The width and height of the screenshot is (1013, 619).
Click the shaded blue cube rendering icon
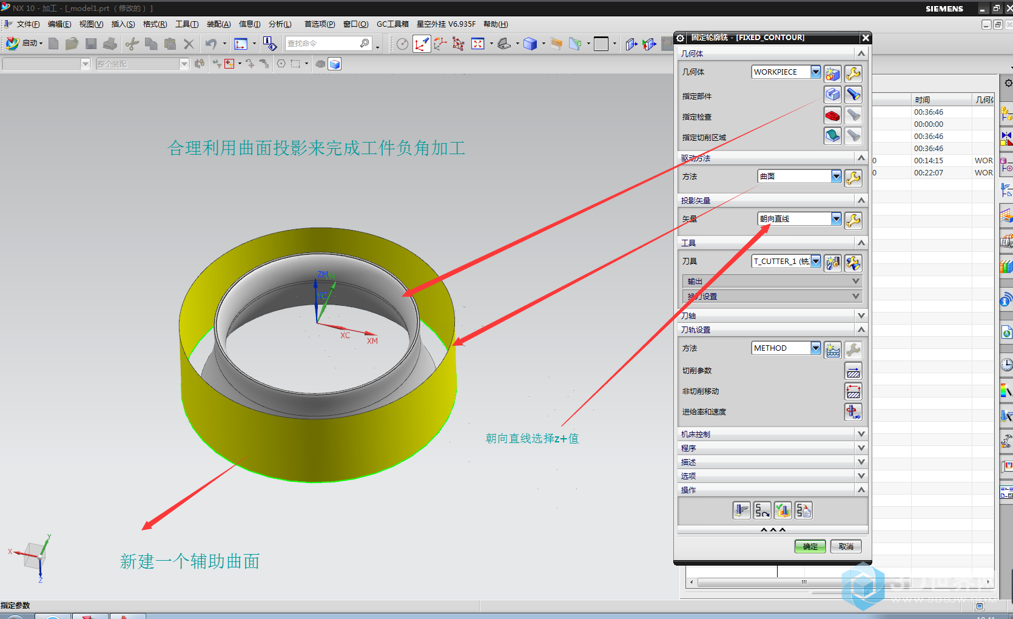(530, 44)
